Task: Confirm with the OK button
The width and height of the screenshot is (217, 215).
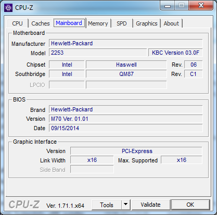Action: [190, 205]
